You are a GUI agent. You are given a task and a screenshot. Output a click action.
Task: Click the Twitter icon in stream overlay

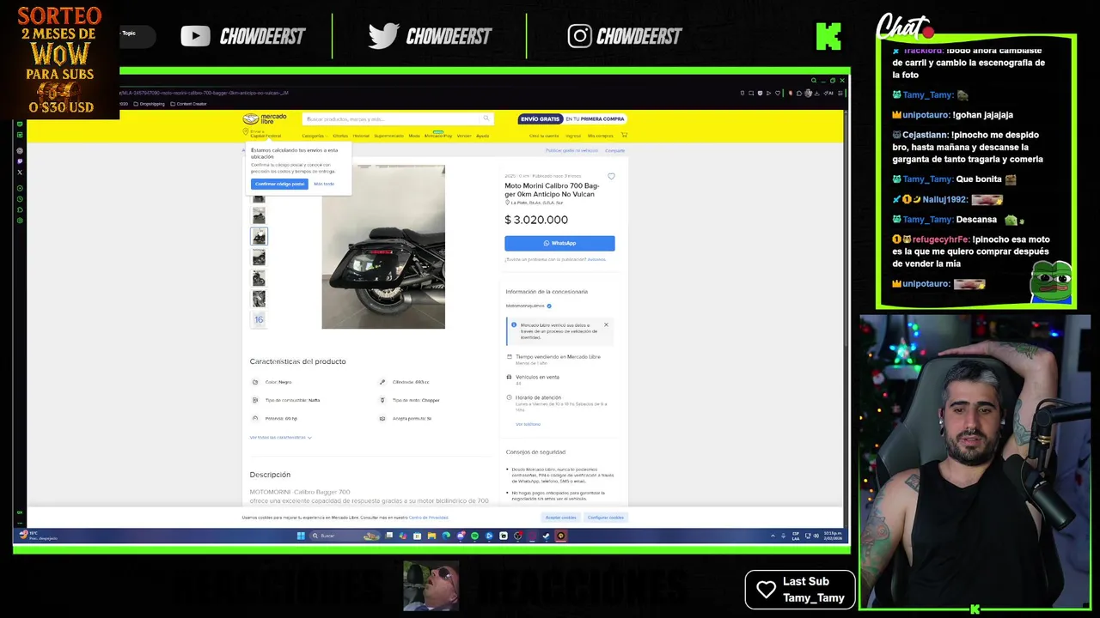(383, 35)
